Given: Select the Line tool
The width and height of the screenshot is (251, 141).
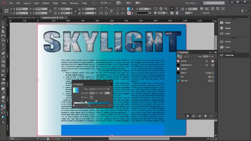Looking at the screenshot, I should pyautogui.click(x=3, y=49).
